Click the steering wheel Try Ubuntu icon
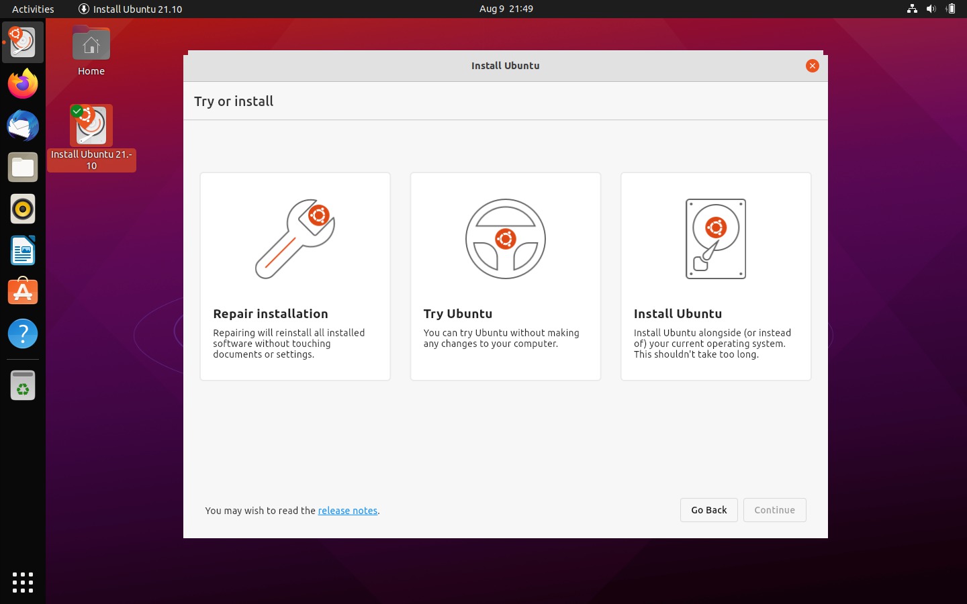This screenshot has width=967, height=604. (x=506, y=239)
